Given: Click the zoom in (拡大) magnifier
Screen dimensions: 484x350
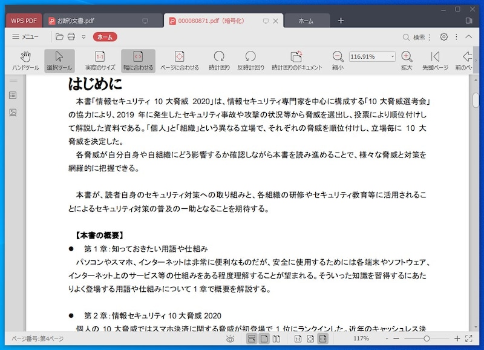Looking at the screenshot, I should pos(407,61).
